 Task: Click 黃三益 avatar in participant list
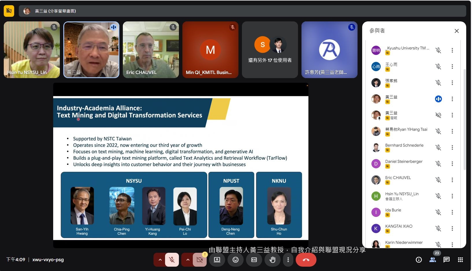click(376, 99)
